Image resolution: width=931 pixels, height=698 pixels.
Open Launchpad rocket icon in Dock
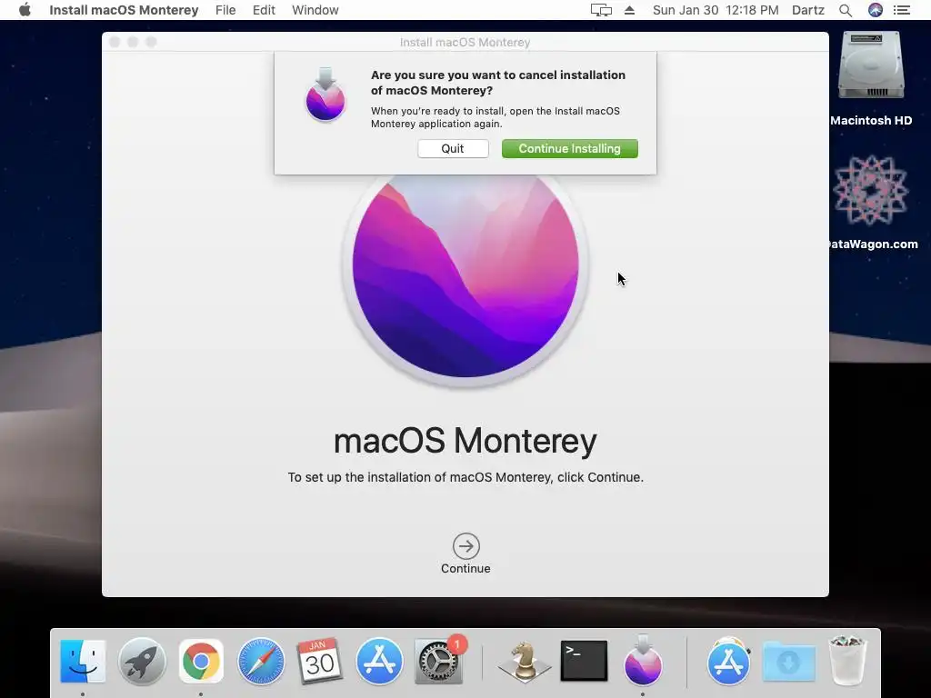[x=142, y=661]
